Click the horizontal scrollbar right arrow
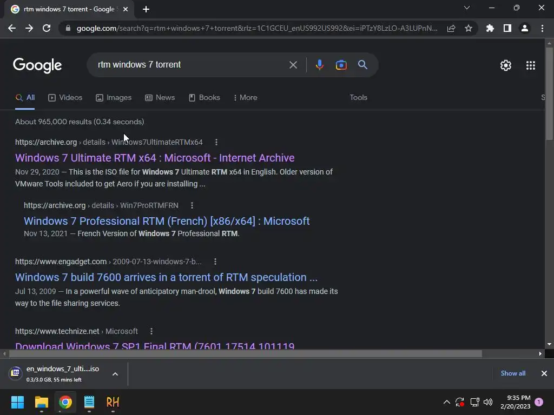The image size is (554, 415). point(540,353)
